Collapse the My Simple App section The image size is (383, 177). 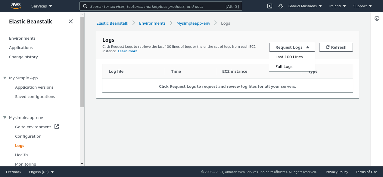(x=4, y=78)
